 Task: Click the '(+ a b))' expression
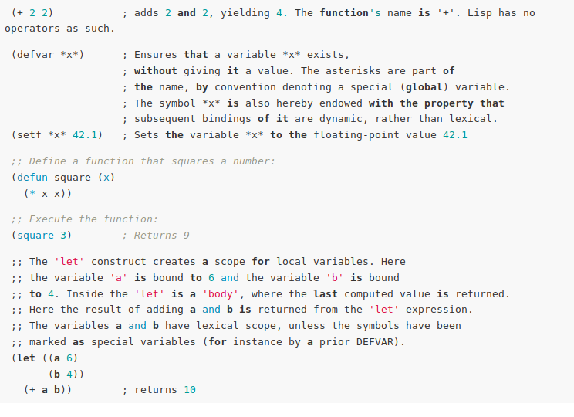(48, 390)
